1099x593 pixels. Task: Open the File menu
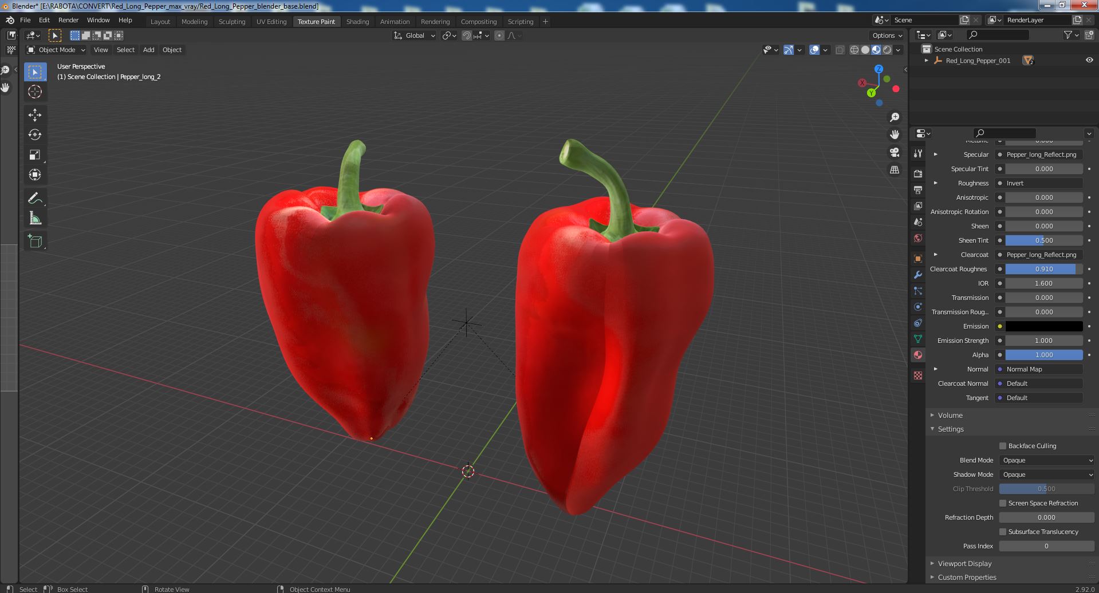pos(25,20)
